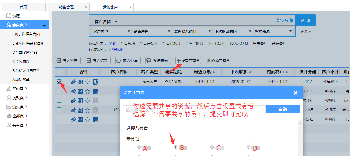Viewport: 350px width, 156px height.
Task: Open the A成功签单 stage in the sidebar
Action: point(21,80)
